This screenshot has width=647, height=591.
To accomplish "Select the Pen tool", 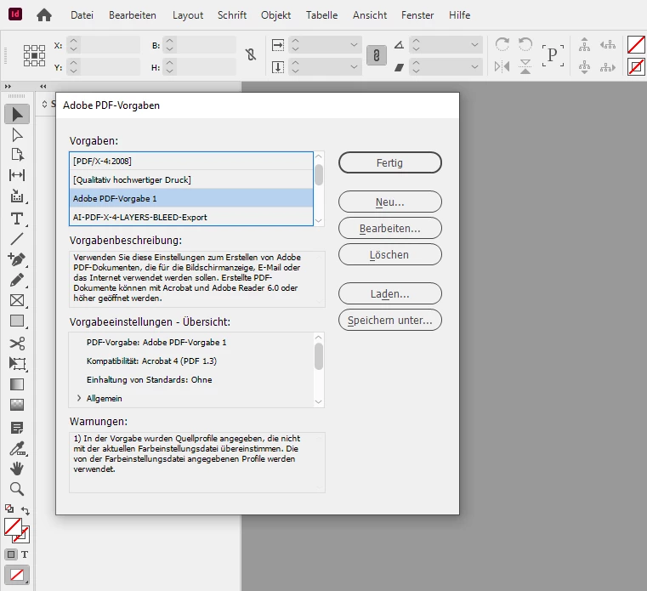I will pos(17,259).
